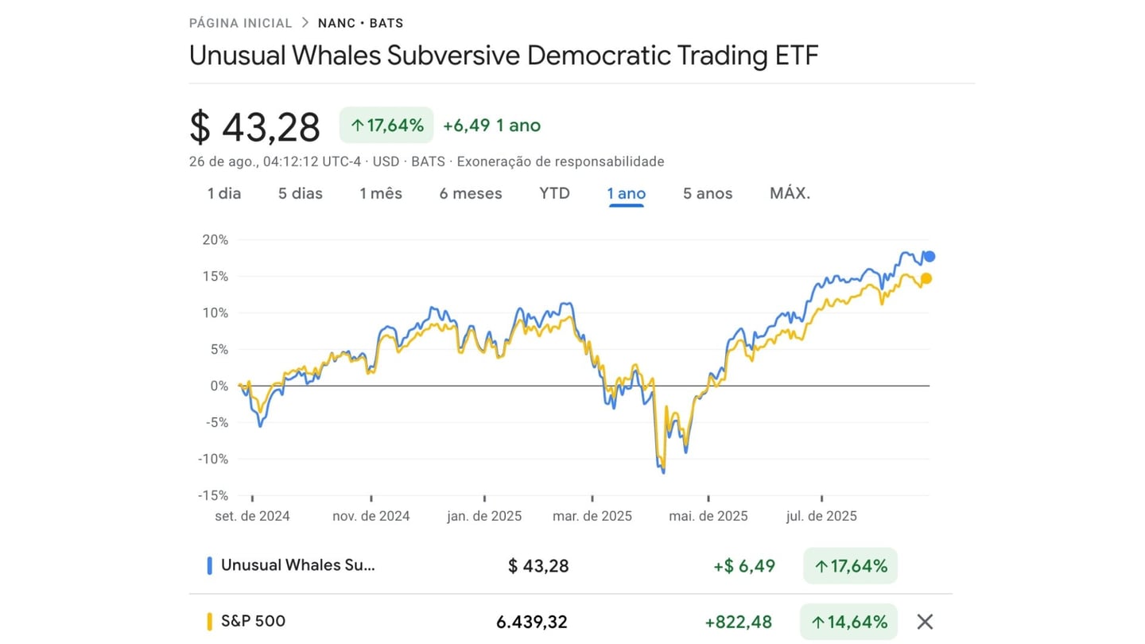Image resolution: width=1145 pixels, height=644 pixels.
Task: Click the Unusual Whales Su... row label
Action: pyautogui.click(x=297, y=565)
